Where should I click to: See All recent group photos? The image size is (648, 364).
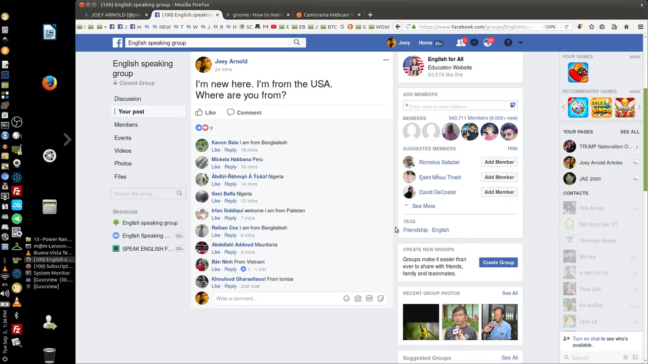510,293
